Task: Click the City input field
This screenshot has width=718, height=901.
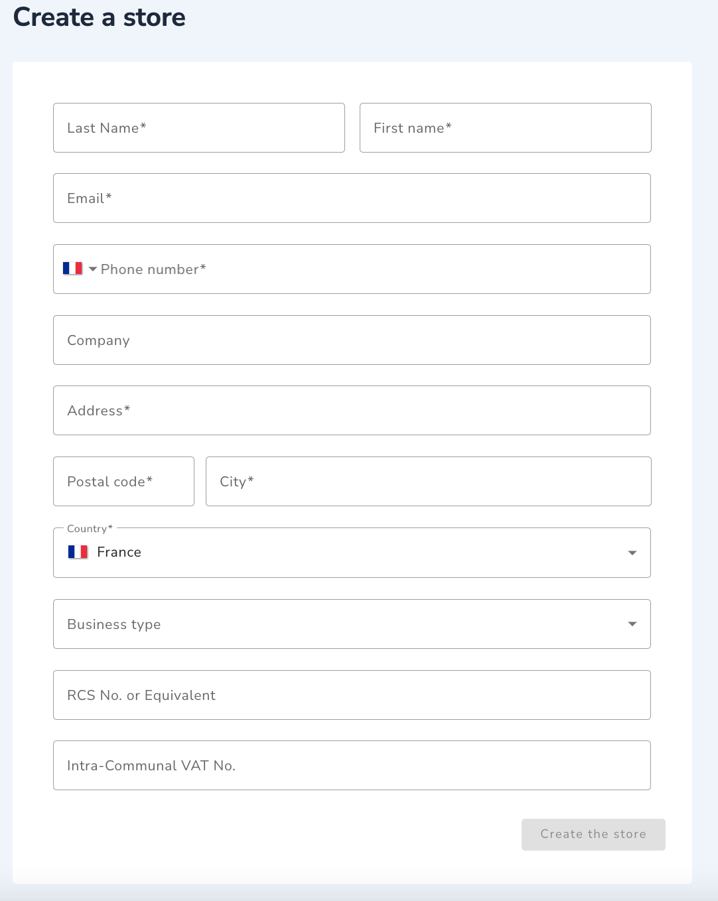Action: [x=429, y=481]
